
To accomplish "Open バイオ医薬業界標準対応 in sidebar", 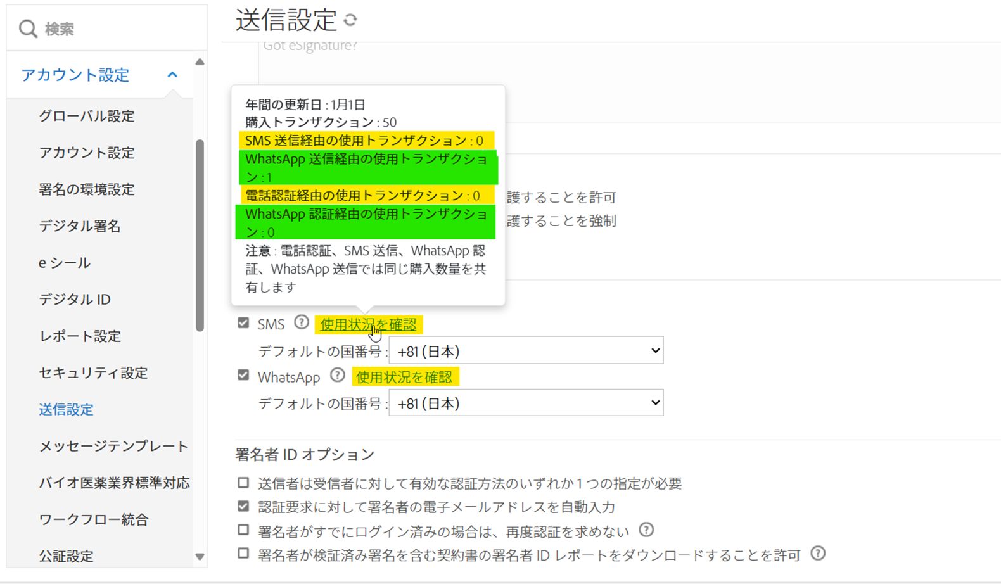I will (115, 483).
